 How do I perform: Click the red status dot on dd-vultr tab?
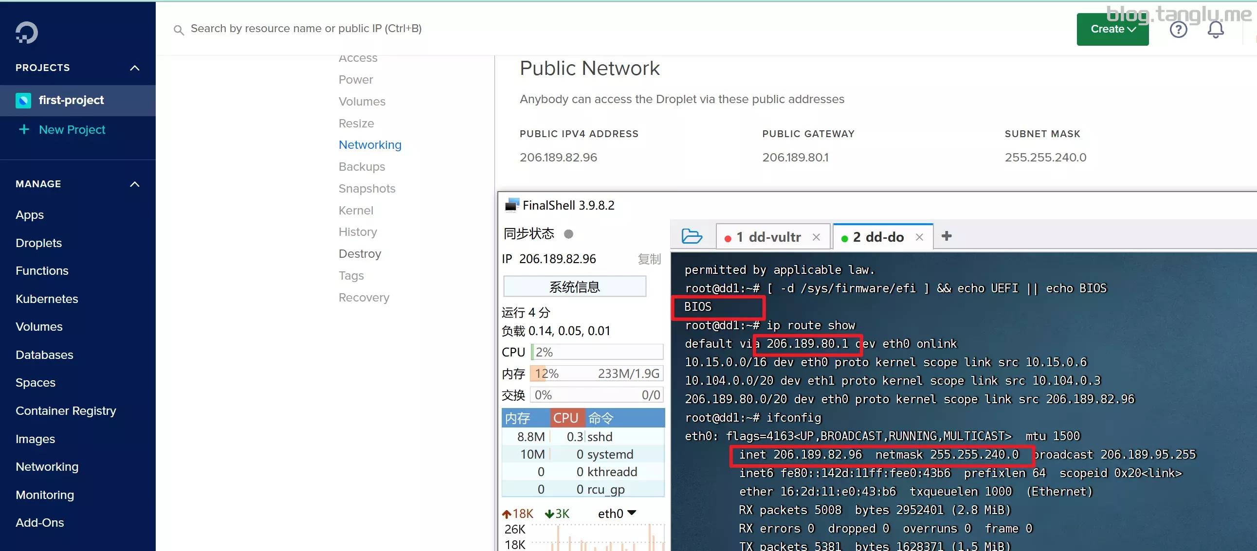[x=728, y=237]
